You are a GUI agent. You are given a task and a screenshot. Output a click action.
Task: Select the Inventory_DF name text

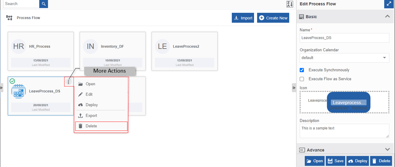pos(112,47)
